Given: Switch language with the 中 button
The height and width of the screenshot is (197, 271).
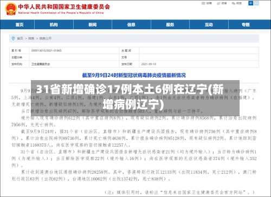Looking at the screenshot, I should pyautogui.click(x=251, y=3).
